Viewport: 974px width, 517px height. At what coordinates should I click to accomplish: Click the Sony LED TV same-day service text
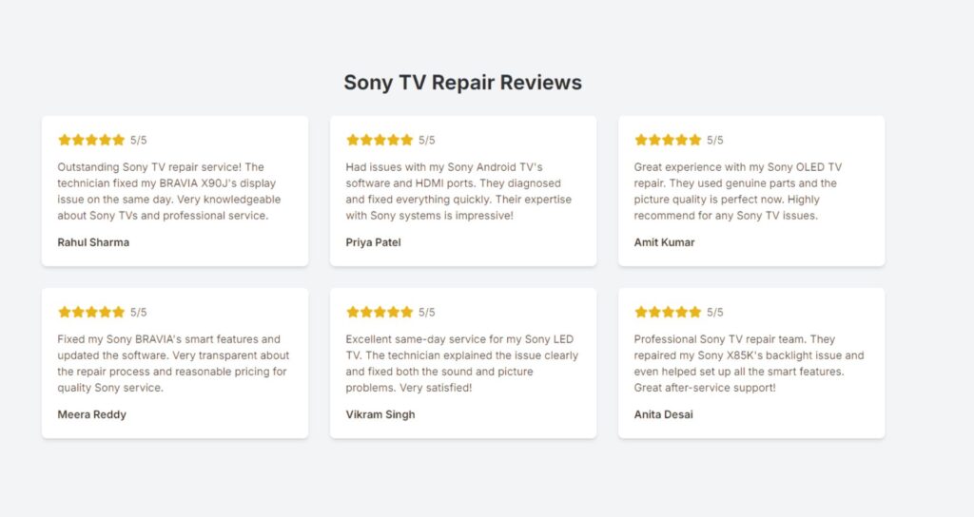point(461,363)
